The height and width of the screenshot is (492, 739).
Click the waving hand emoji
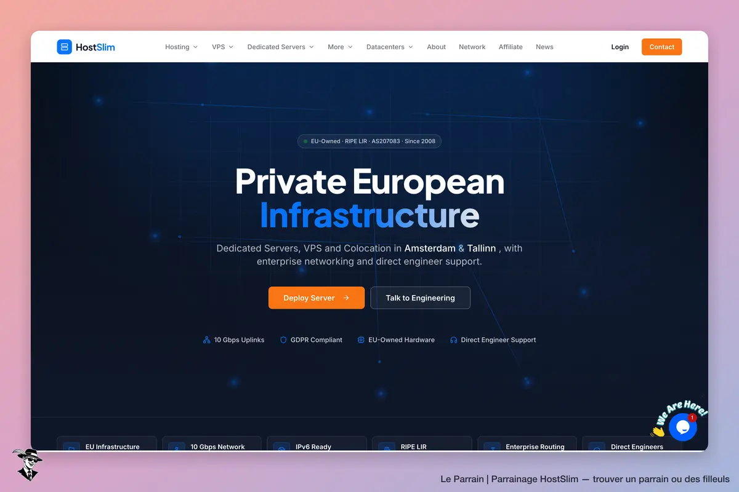click(x=658, y=430)
